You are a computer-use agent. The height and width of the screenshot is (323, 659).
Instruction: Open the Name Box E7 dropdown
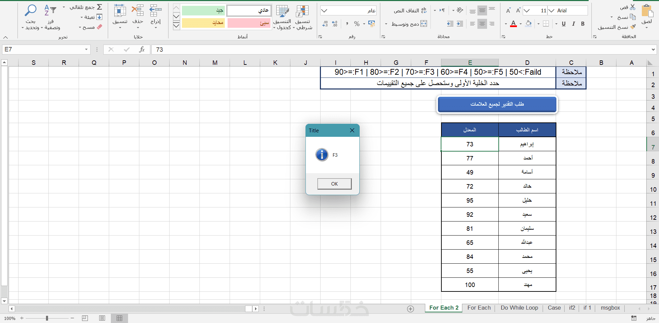tap(86, 49)
